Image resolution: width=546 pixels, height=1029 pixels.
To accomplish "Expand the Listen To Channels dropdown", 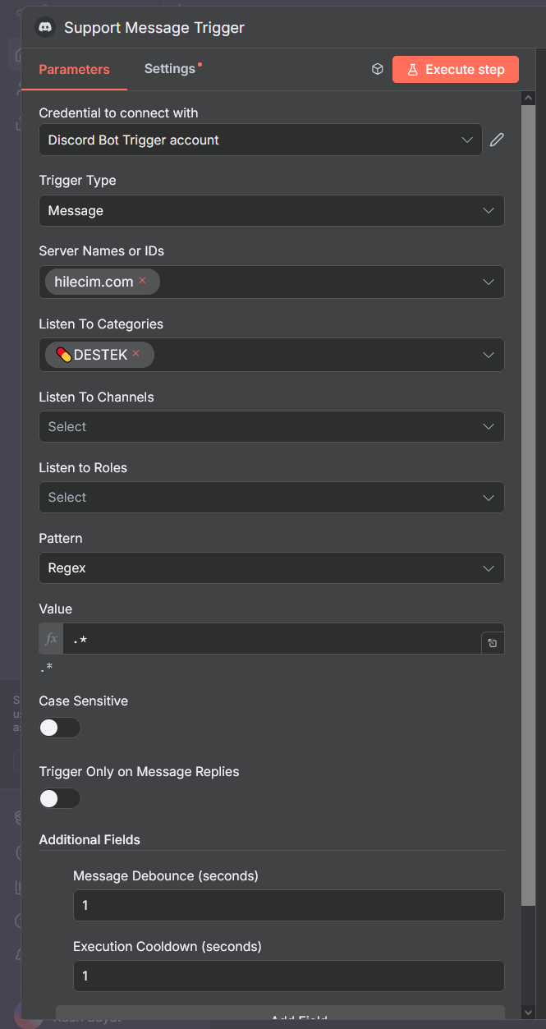I will tap(271, 427).
